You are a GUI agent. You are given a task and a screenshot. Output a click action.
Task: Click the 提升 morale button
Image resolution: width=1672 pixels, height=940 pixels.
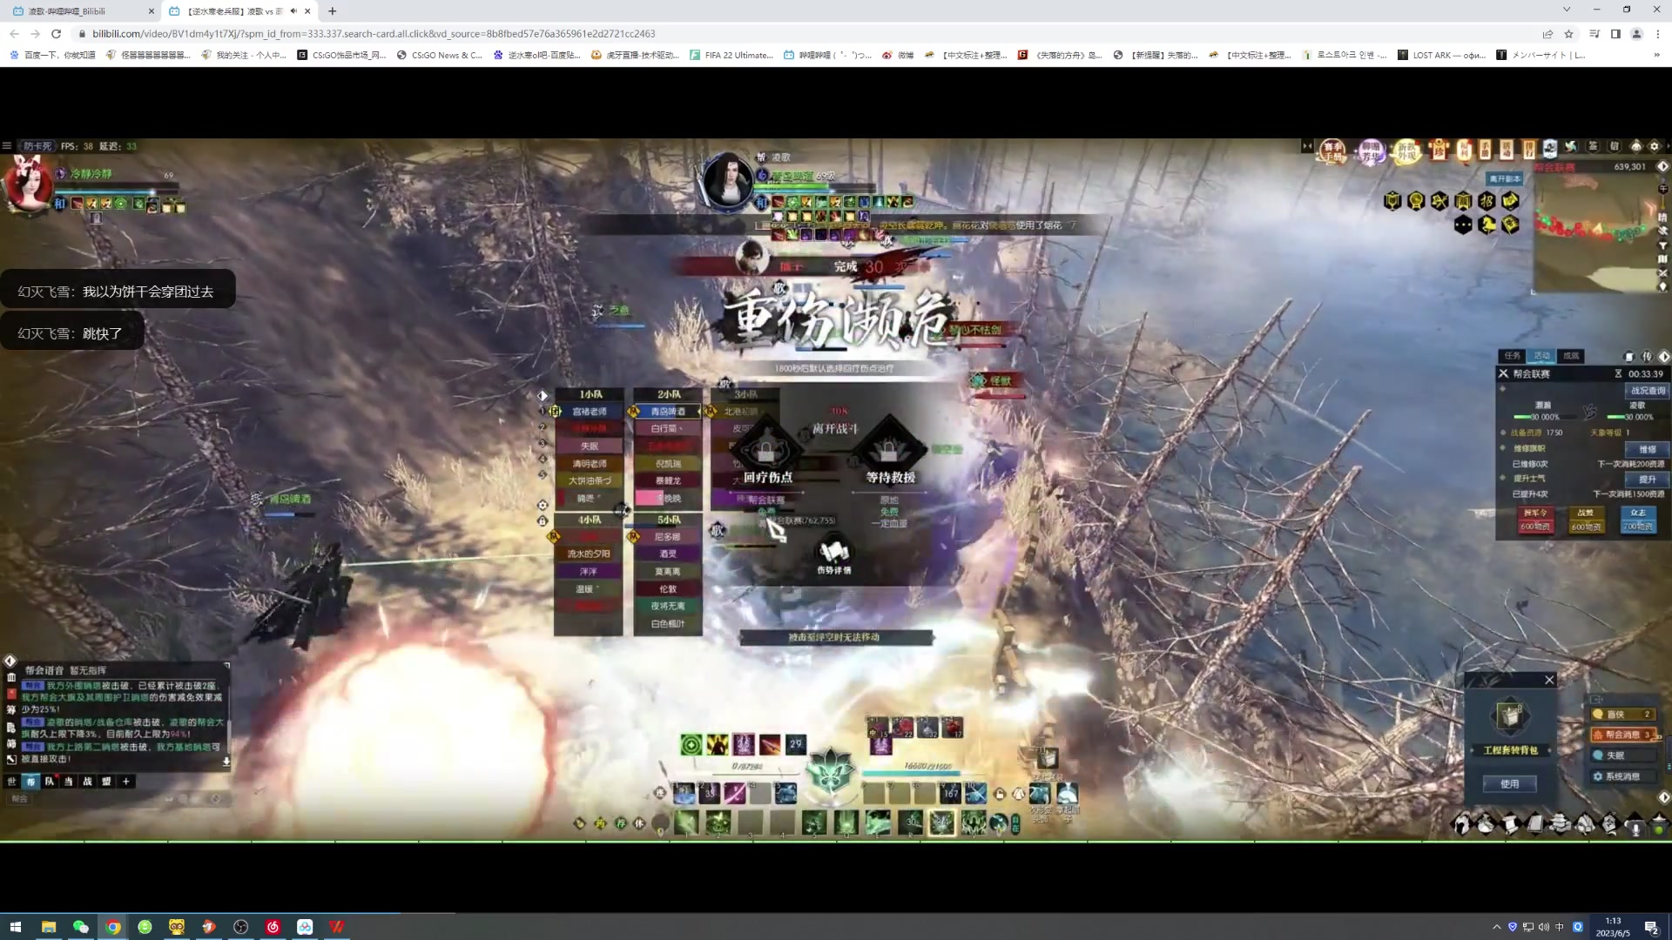click(1647, 479)
